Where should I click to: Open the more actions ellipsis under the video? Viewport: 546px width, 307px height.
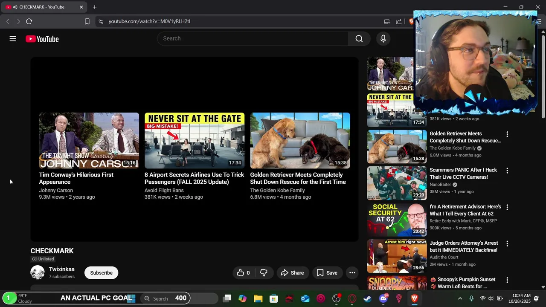click(x=352, y=273)
